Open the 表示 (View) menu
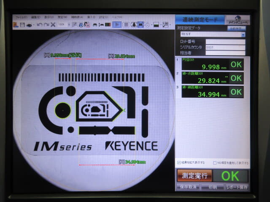This screenshot has height=202, width=270. tap(49, 17)
